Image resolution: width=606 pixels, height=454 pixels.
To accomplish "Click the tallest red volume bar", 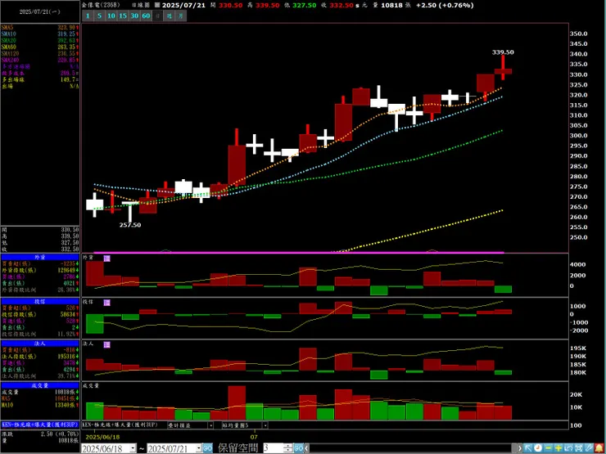I will coord(237,402).
